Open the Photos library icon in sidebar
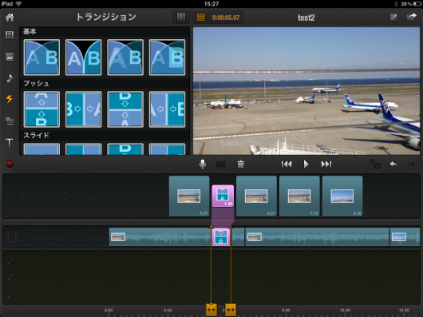 click(10, 57)
